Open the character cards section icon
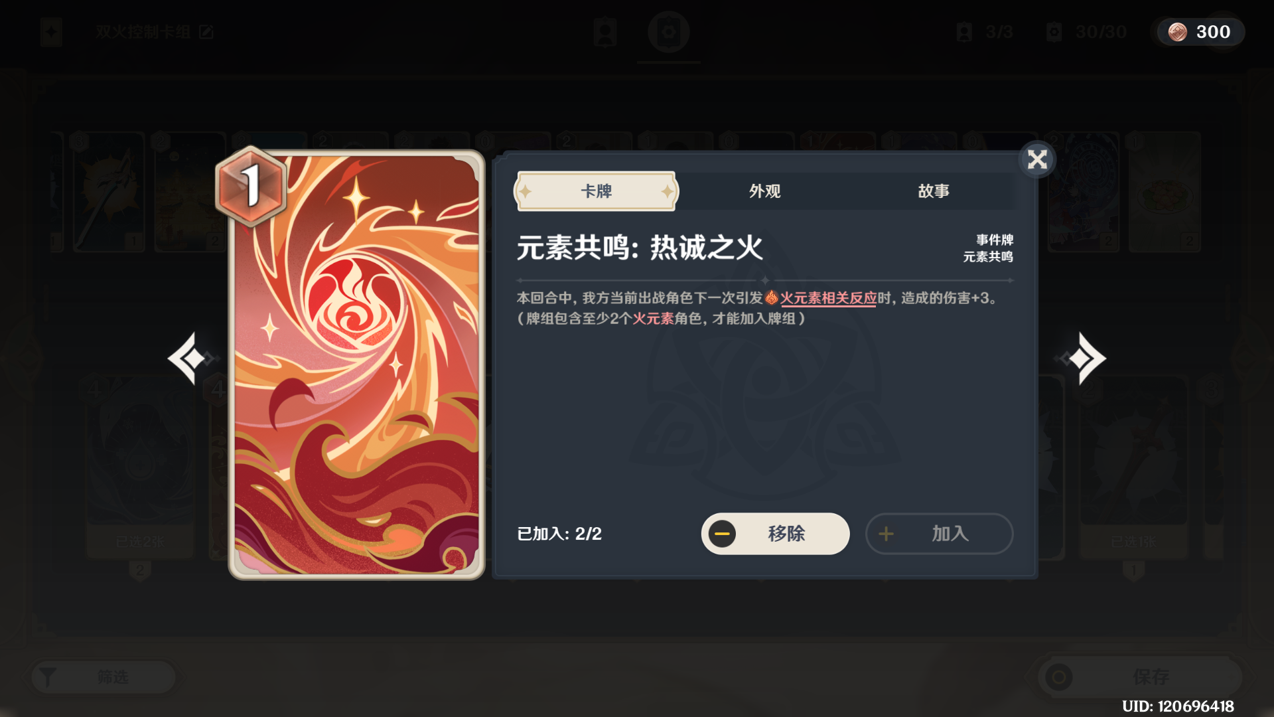 point(605,32)
